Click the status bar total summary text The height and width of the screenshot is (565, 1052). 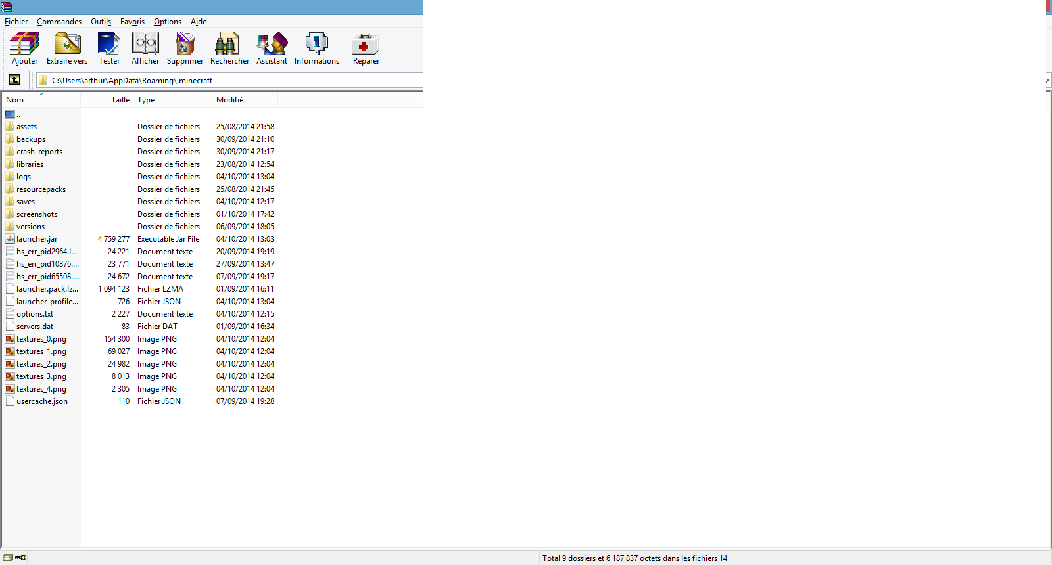coord(634,558)
